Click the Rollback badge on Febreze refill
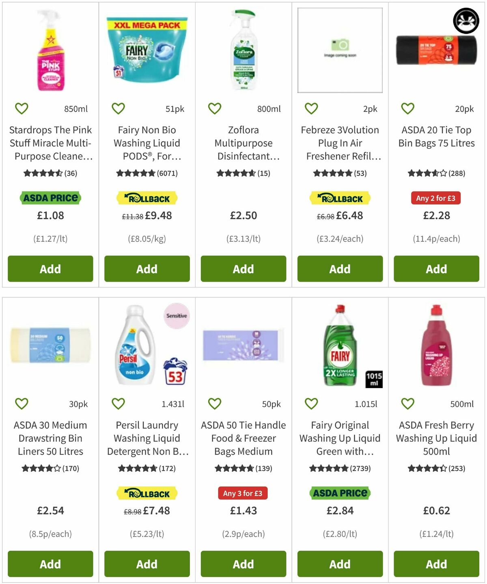The image size is (487, 584). 339,198
